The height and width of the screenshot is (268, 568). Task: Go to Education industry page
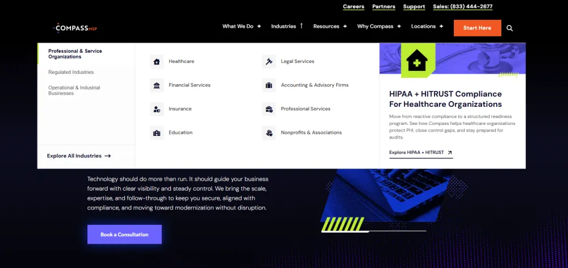point(181,133)
